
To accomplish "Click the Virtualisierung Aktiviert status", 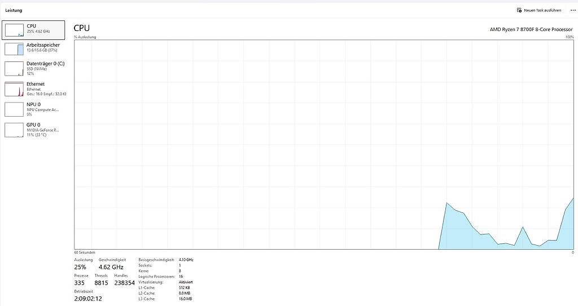I will tap(186, 282).
